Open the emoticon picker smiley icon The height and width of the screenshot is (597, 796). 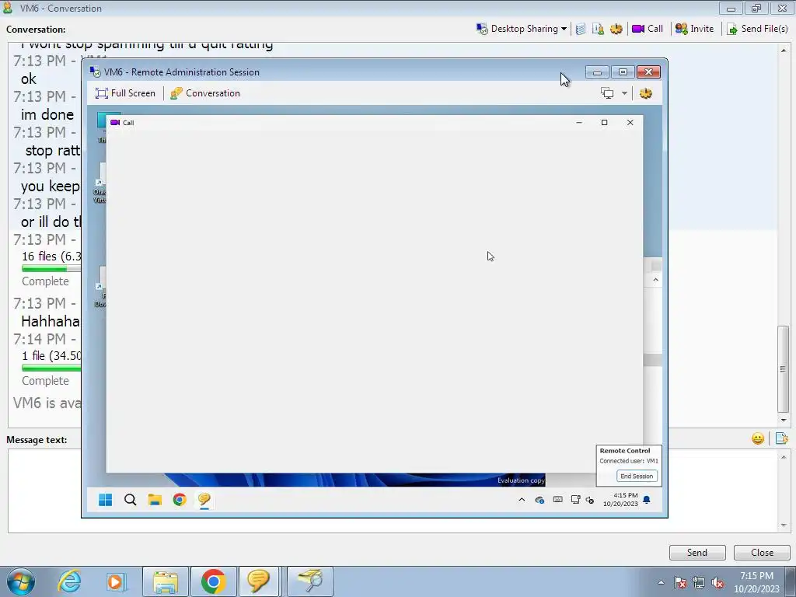pyautogui.click(x=757, y=438)
